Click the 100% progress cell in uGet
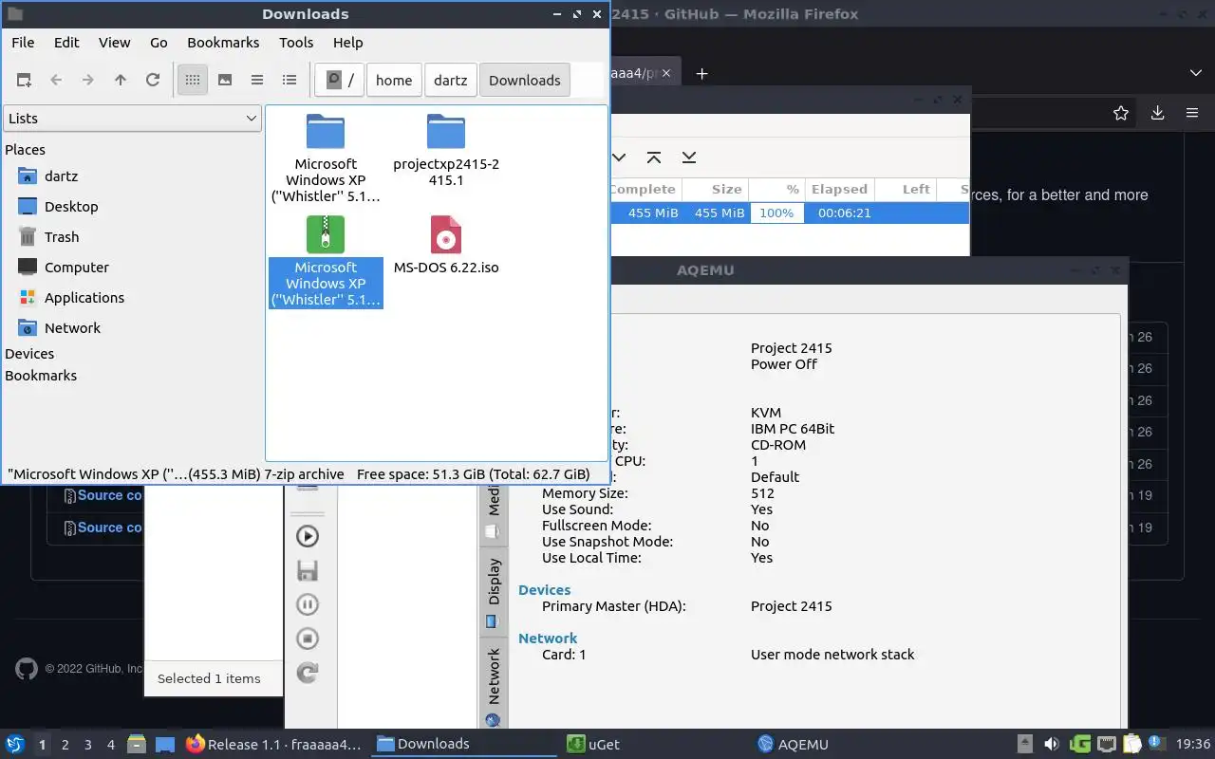This screenshot has width=1215, height=759. tap(776, 213)
